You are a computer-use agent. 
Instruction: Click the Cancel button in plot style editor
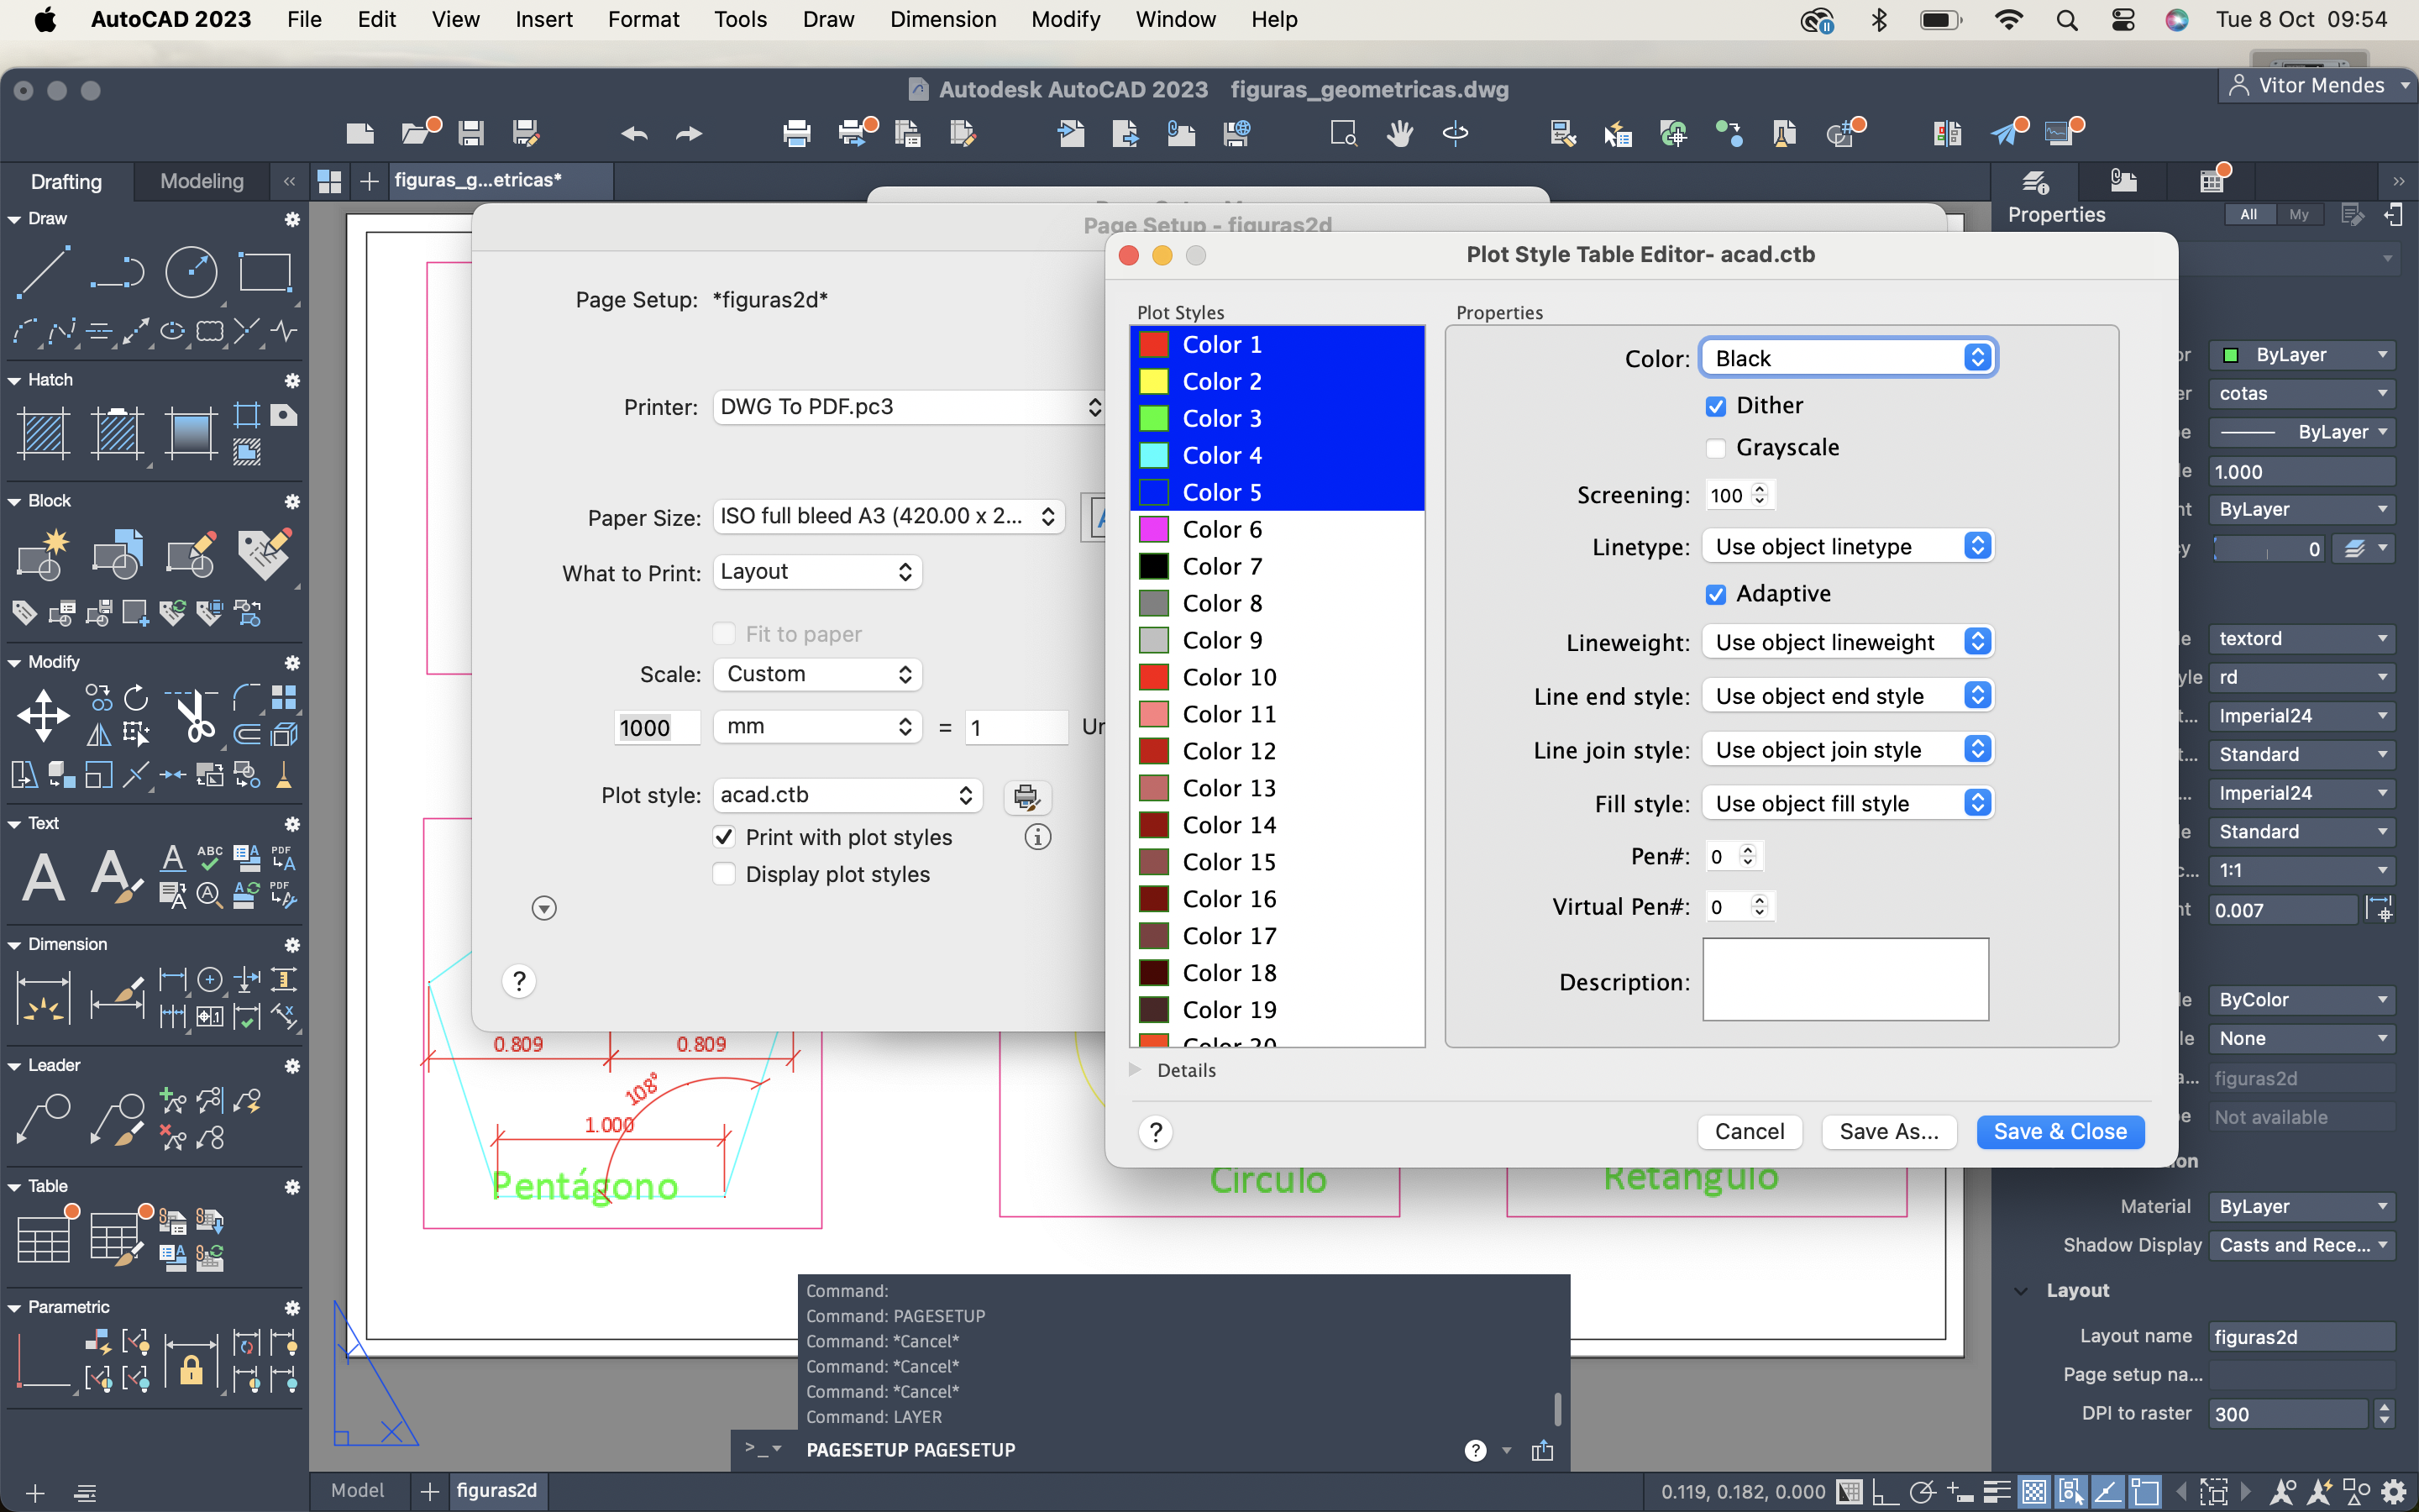[x=1750, y=1131]
